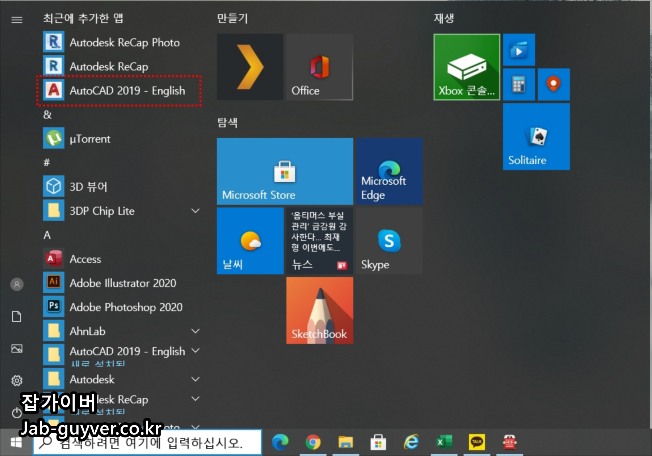The image size is (652, 456).
Task: Open the red robot taskbar app
Action: click(509, 442)
